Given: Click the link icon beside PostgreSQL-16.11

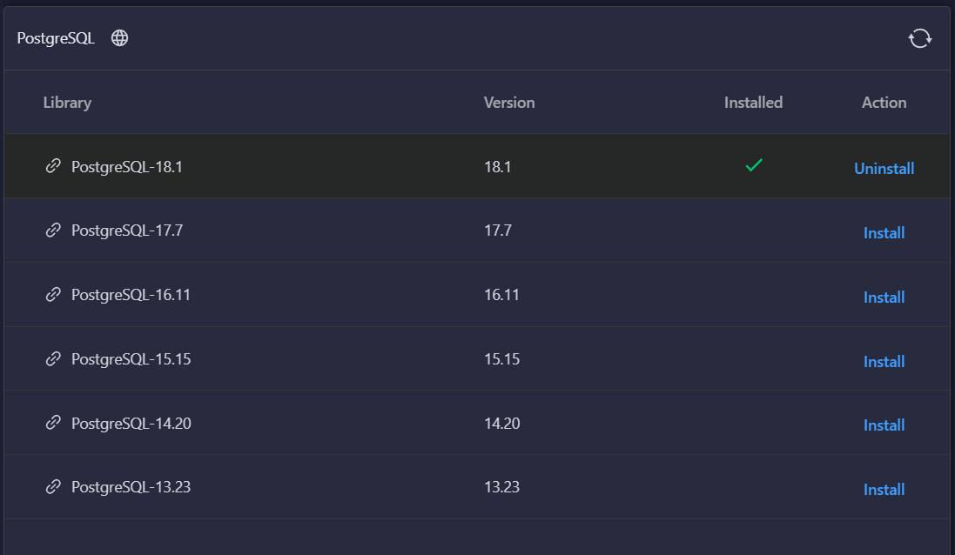Looking at the screenshot, I should (x=53, y=295).
